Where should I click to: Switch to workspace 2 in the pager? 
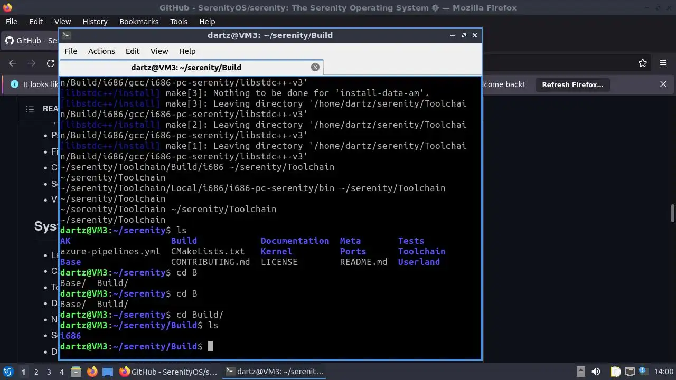[36, 372]
